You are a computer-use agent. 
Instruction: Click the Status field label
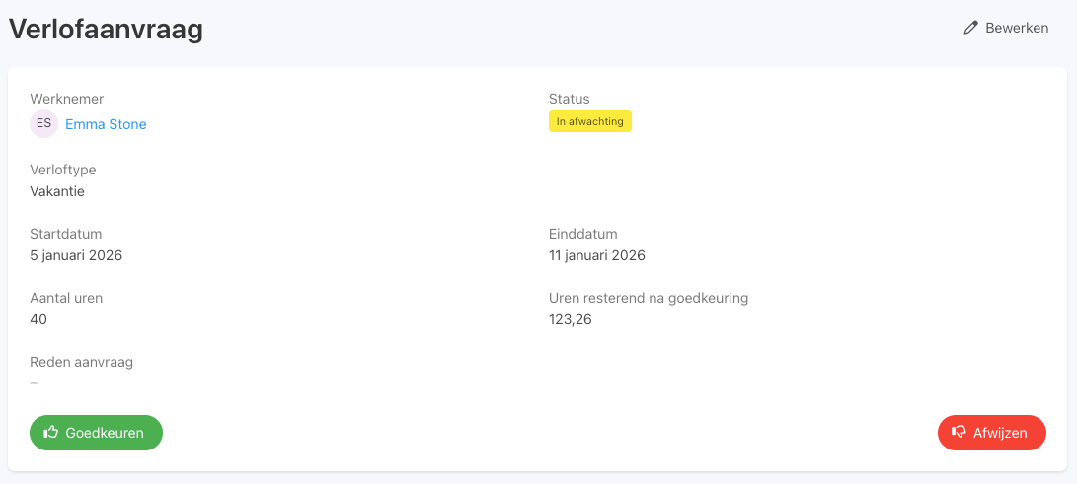pyautogui.click(x=569, y=99)
